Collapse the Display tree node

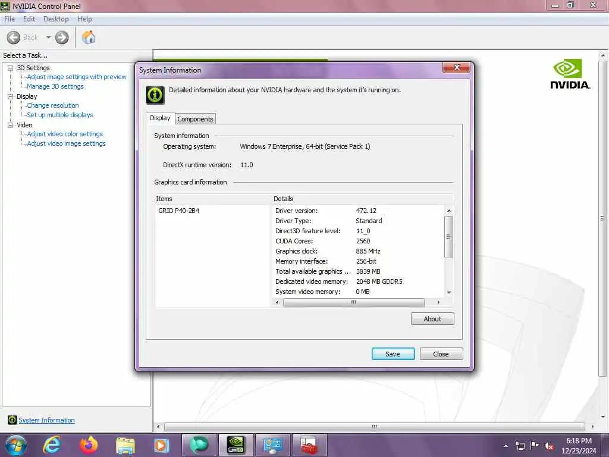point(11,96)
